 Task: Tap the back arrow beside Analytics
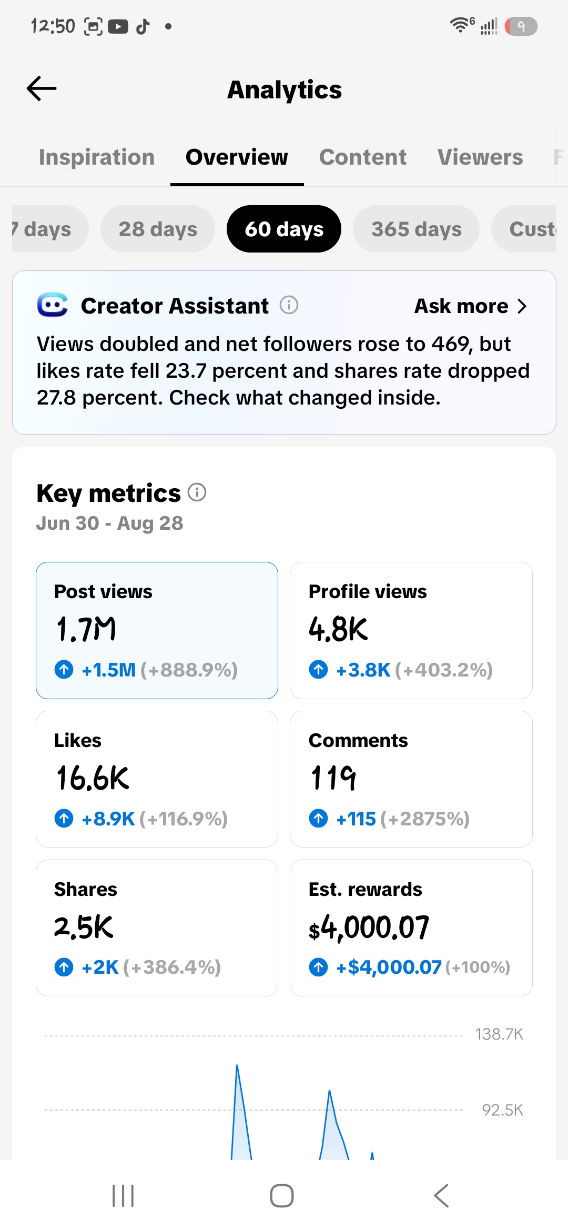click(42, 88)
